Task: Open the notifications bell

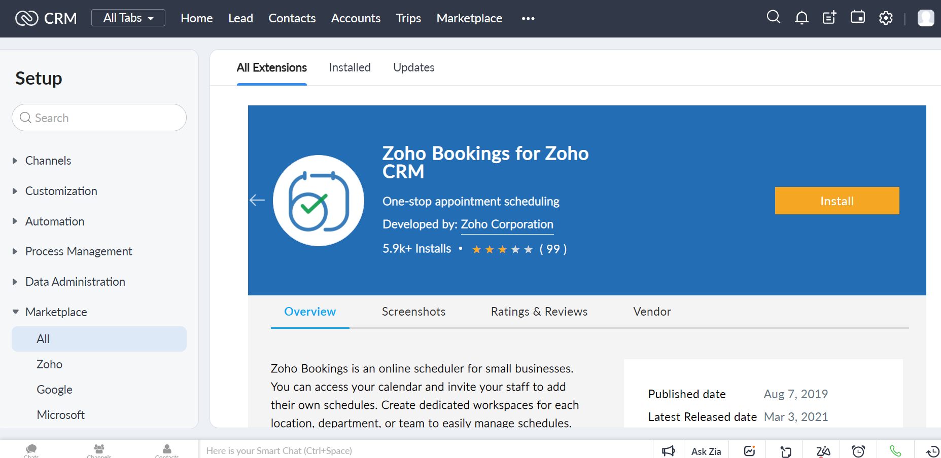Action: coord(801,18)
